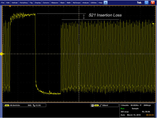
Task: Click the green Run status label
Action: click(123, 108)
